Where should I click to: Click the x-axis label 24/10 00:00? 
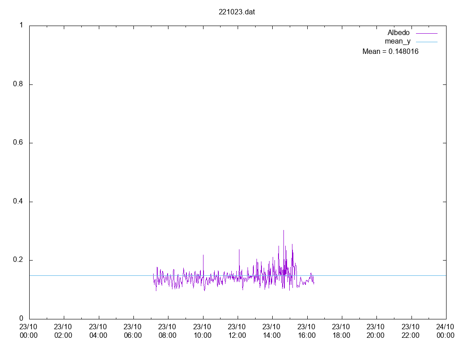(445, 331)
